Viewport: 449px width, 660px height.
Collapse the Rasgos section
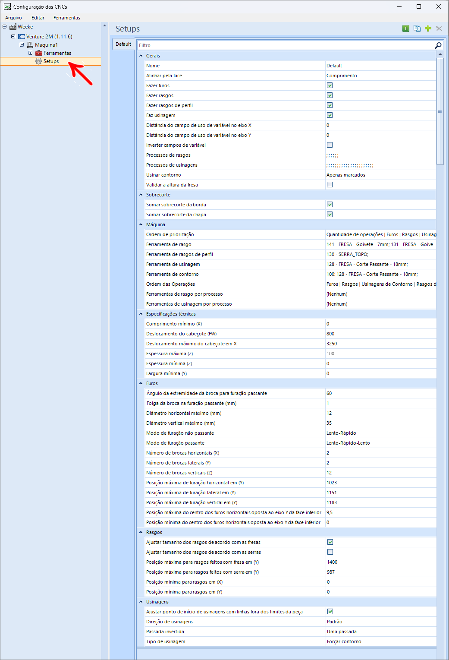pos(141,532)
